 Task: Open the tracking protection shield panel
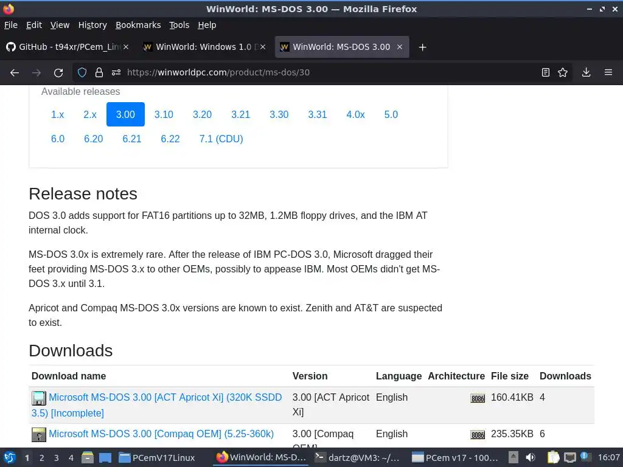coord(82,72)
